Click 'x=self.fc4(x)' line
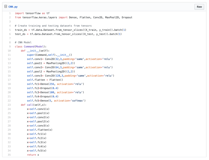 (37, 147)
